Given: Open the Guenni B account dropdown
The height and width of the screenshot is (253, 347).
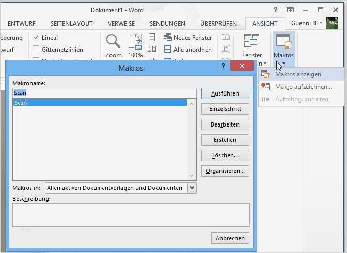Looking at the screenshot, I should coord(321,23).
